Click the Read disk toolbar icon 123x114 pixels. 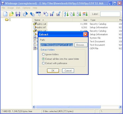click(25, 14)
